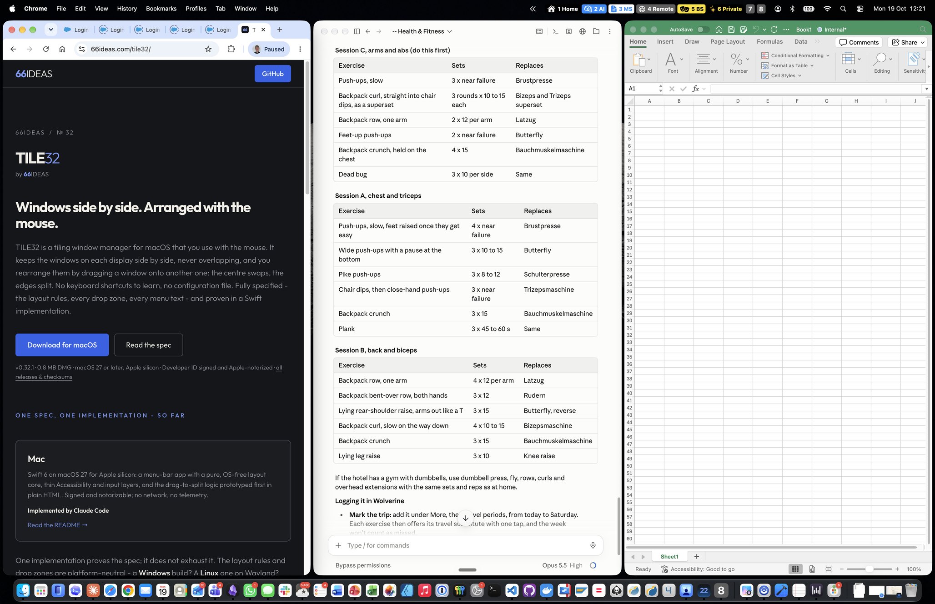Screen dimensions: 935x604
Task: Select the Sheet1 tab
Action: 669,556
